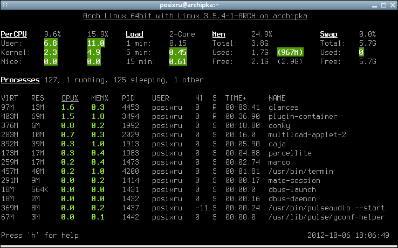Viewport: 398px width, 248px height.
Task: Click the highlighted swap Used 0 value
Action: [x=361, y=52]
